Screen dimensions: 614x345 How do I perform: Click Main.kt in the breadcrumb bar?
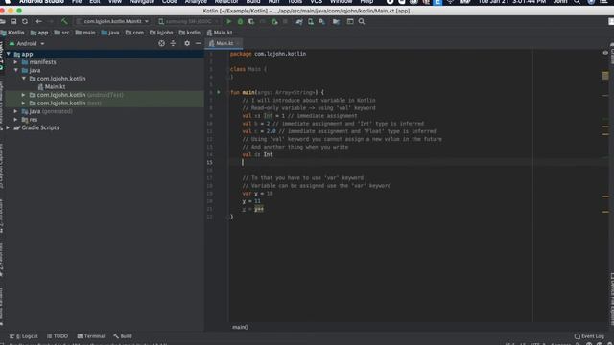pyautogui.click(x=220, y=33)
